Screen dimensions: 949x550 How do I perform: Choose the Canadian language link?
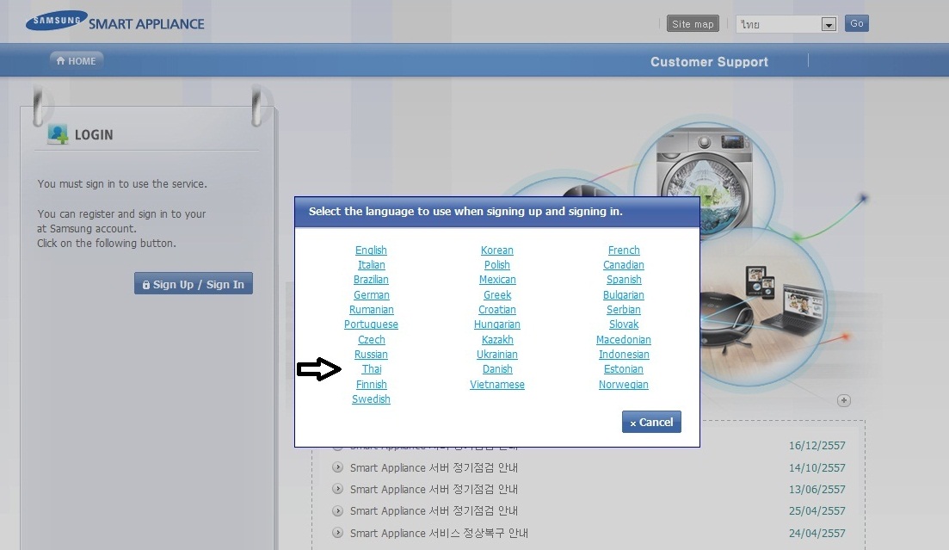(x=624, y=265)
